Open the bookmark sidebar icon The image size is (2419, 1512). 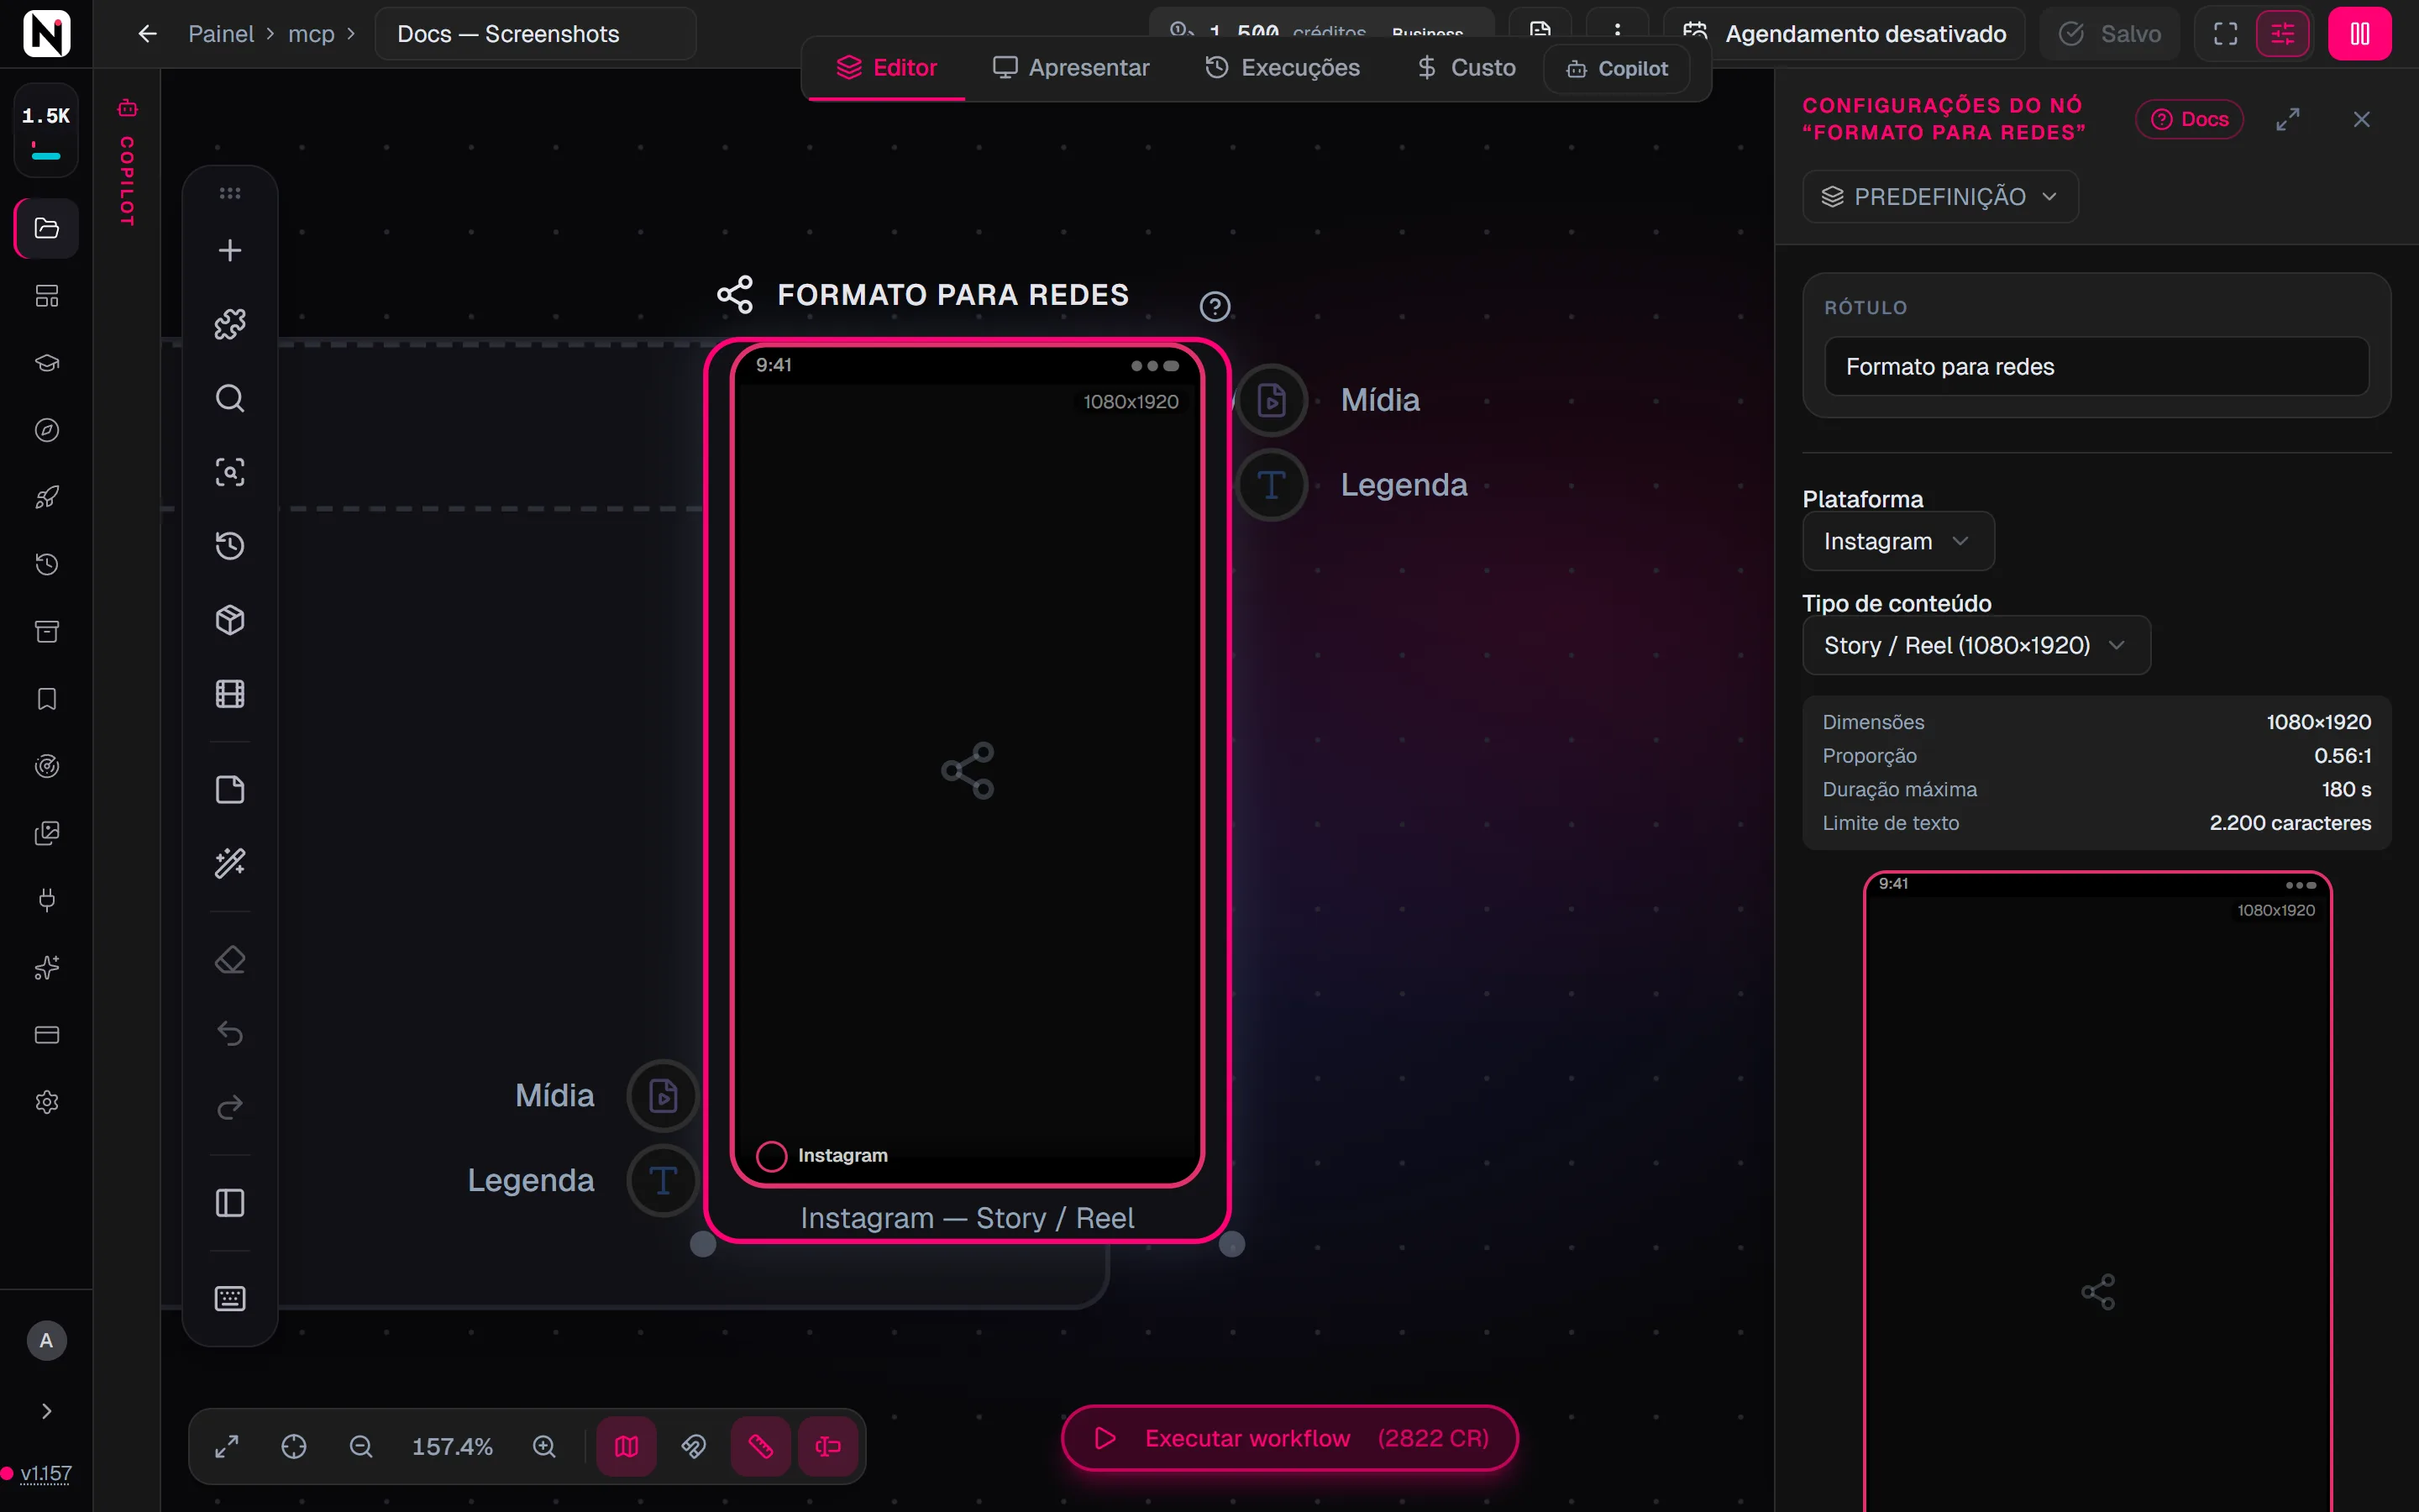tap(47, 699)
